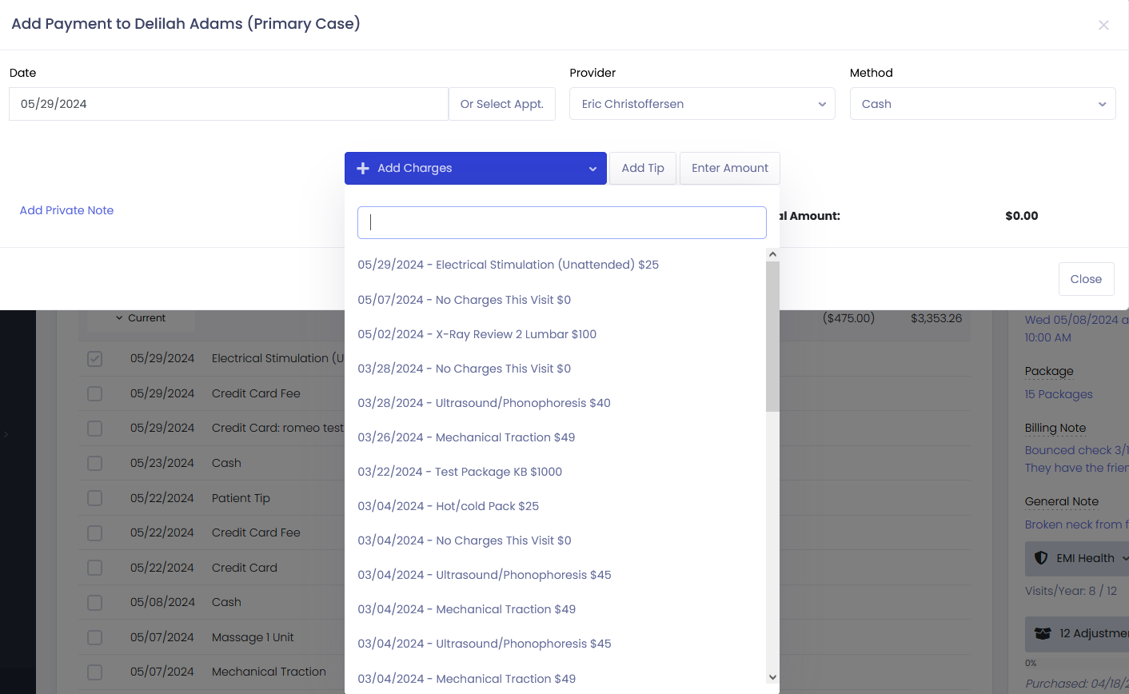Choose Test Package KB $1000 charge
This screenshot has height=694, width=1129.
pos(460,472)
